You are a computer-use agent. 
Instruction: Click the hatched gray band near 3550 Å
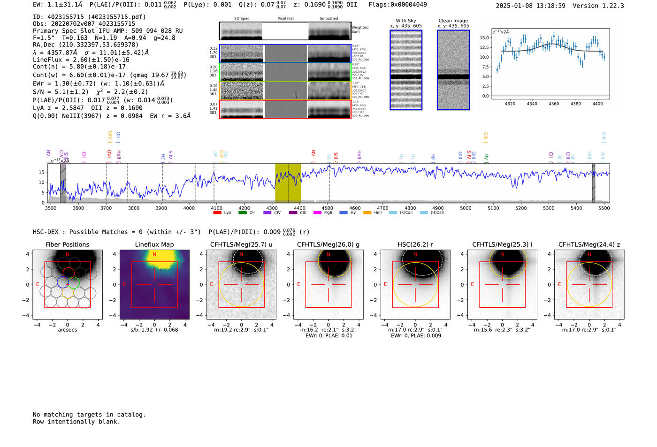click(63, 183)
